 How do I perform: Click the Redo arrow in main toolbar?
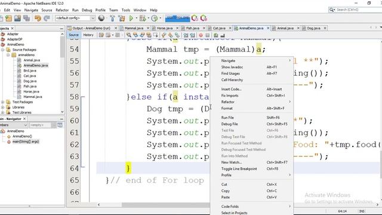coord(47,19)
